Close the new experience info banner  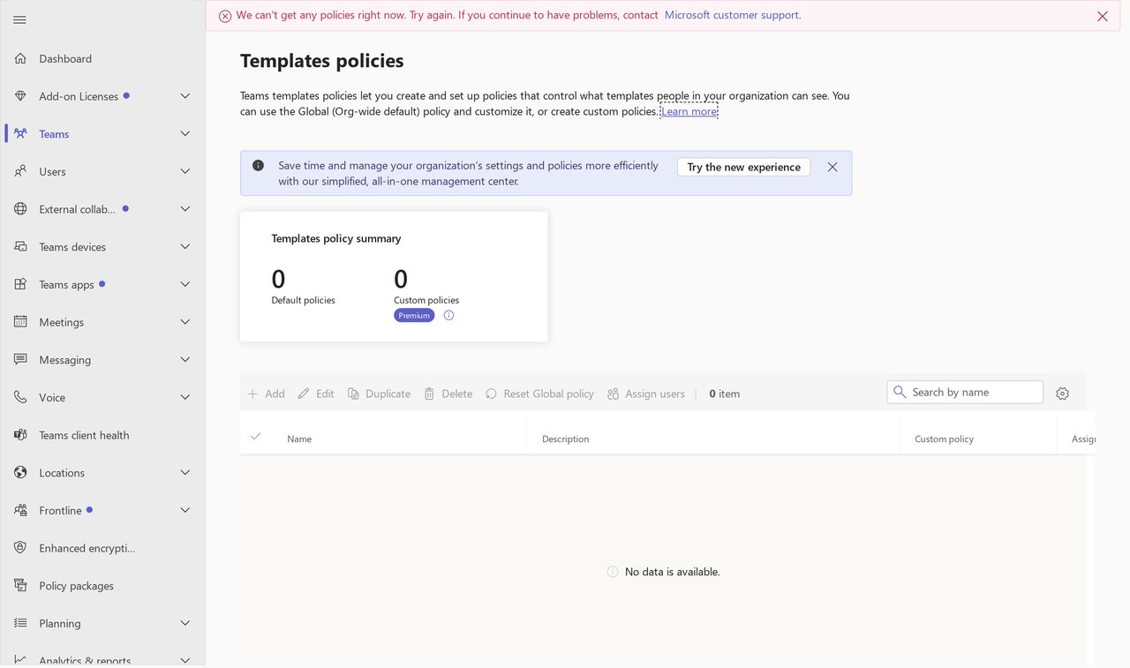(x=832, y=167)
